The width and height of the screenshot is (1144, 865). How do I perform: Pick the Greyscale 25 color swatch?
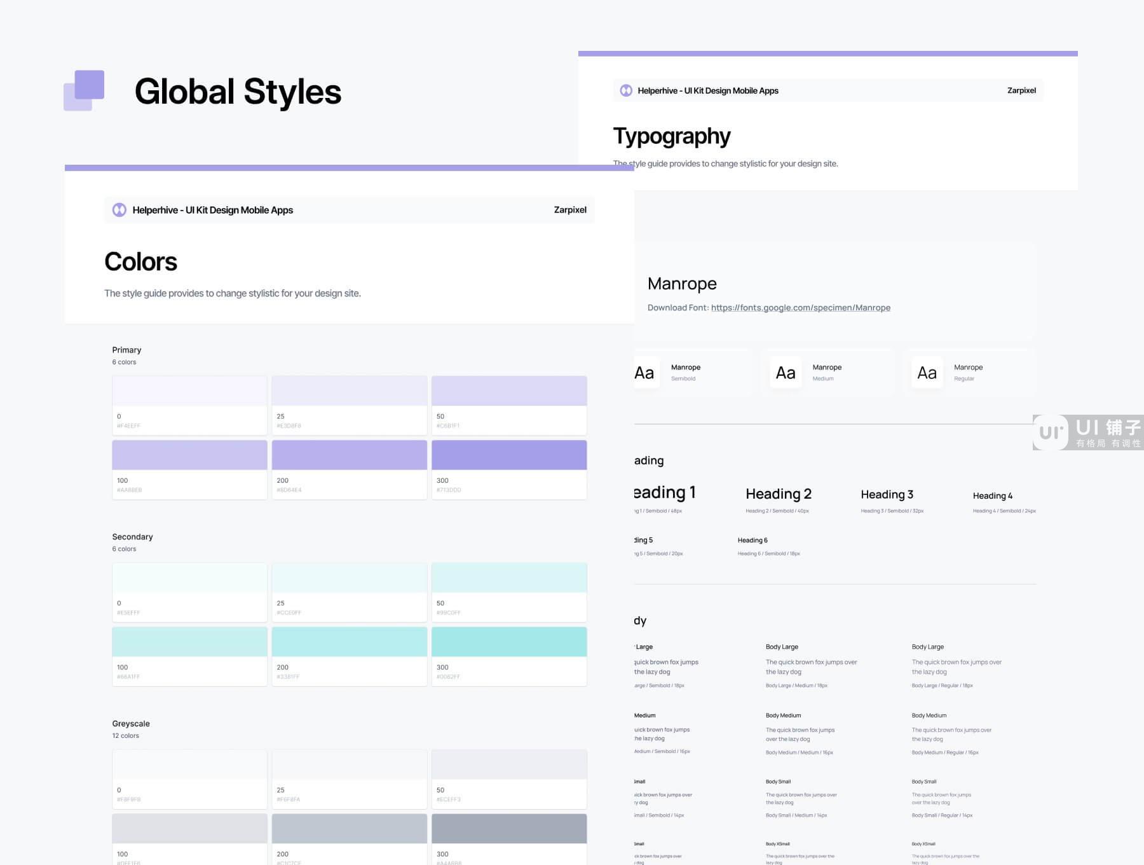(x=350, y=779)
